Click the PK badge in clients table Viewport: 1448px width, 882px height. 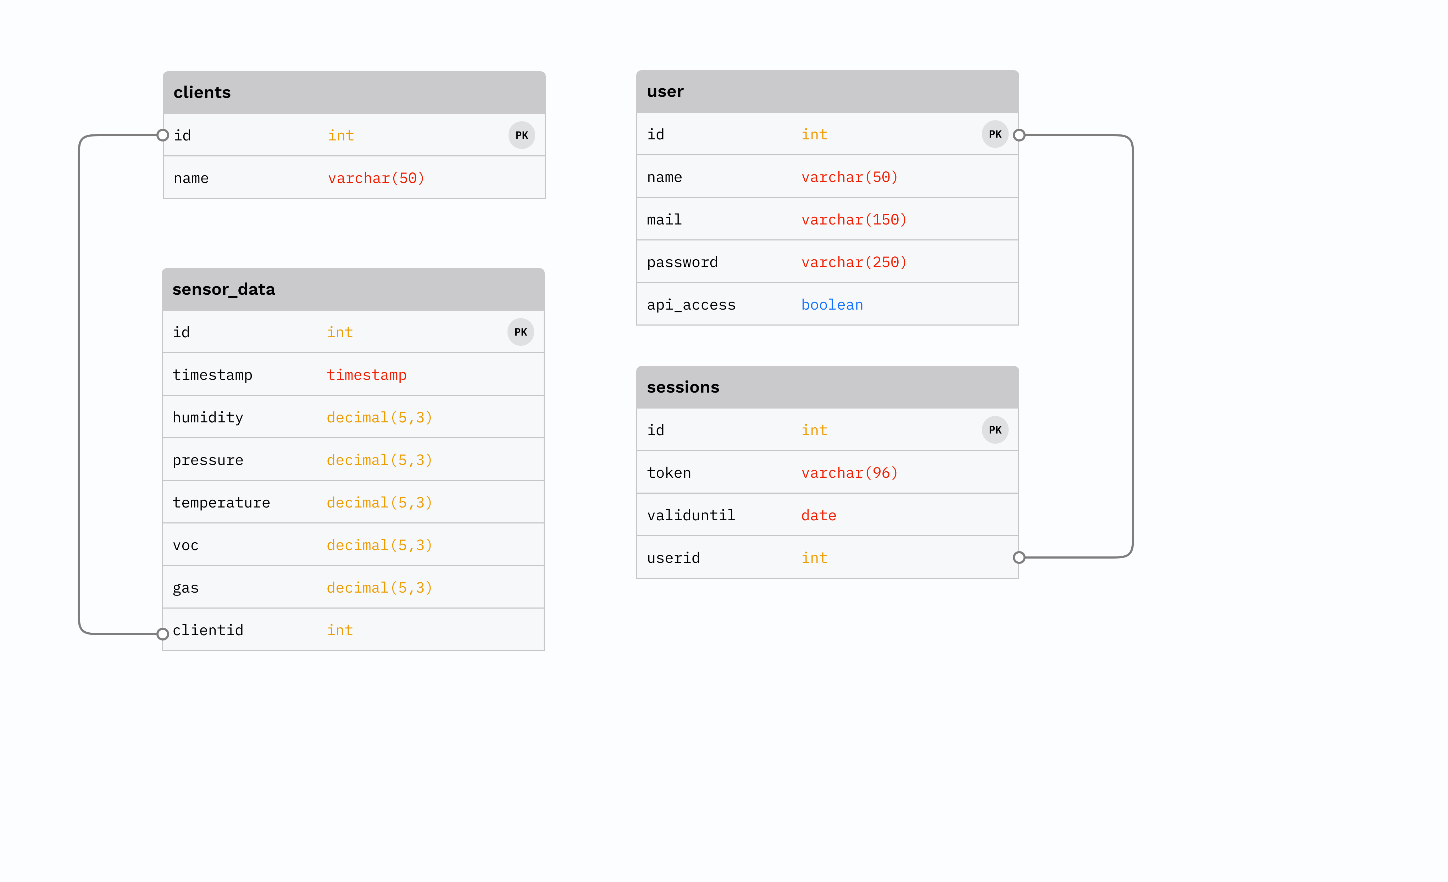(x=521, y=135)
